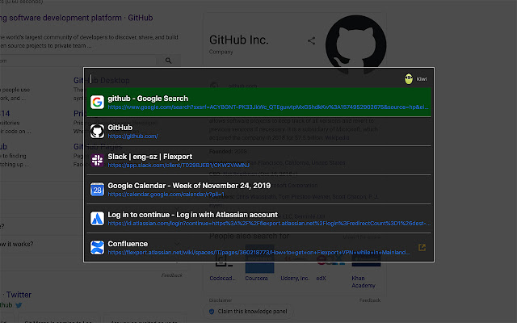517x323 pixels.
Task: Open the calendar.google.com URL link
Action: click(166, 194)
